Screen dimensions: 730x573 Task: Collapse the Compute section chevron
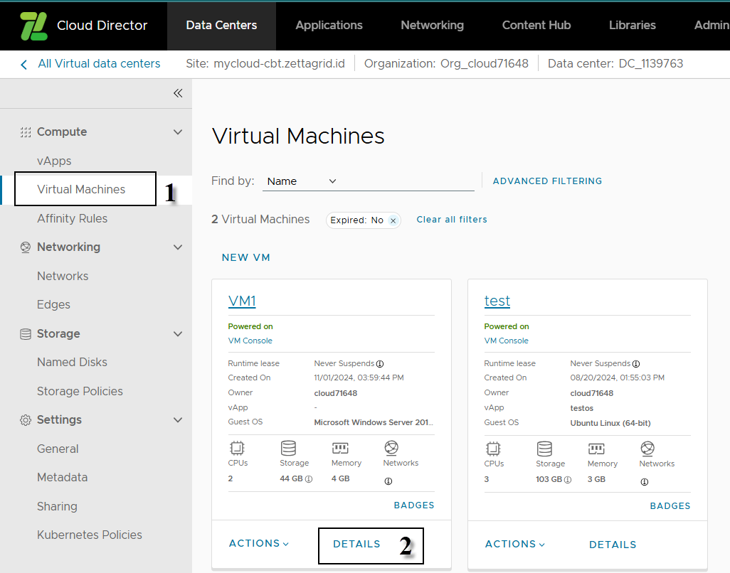[x=178, y=132]
